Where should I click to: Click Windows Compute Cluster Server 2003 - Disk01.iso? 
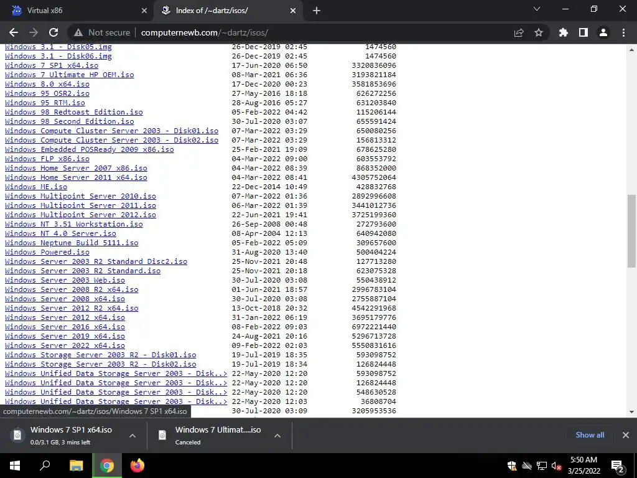coord(112,131)
